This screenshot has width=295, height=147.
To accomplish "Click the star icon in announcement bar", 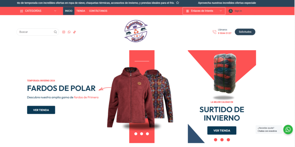I will [178, 3].
